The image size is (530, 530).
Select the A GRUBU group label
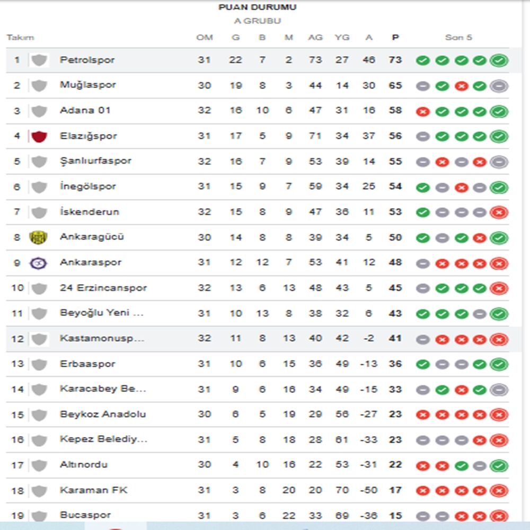pyautogui.click(x=258, y=21)
